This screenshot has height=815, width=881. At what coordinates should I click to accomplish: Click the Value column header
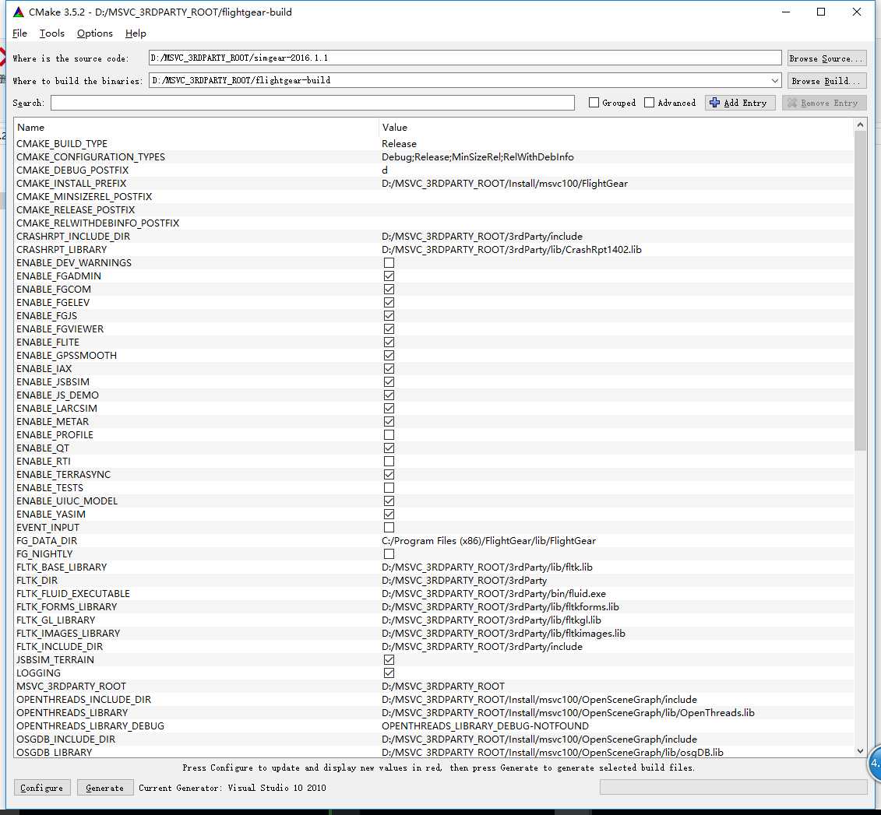coord(394,128)
